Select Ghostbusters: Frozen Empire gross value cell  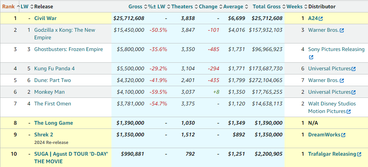[129, 49]
